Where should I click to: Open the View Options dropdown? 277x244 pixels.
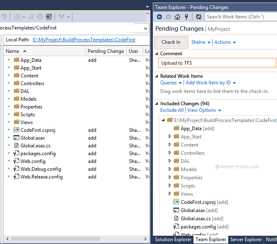tap(204, 110)
